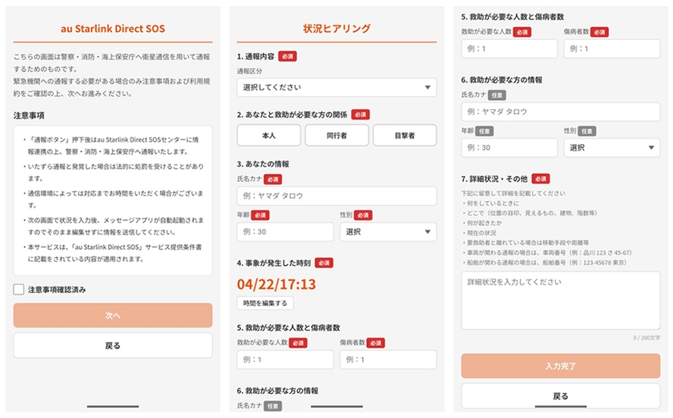Click 年齢 field under 救助が必要な方の情報
This screenshot has height=418, width=673.
click(x=510, y=147)
